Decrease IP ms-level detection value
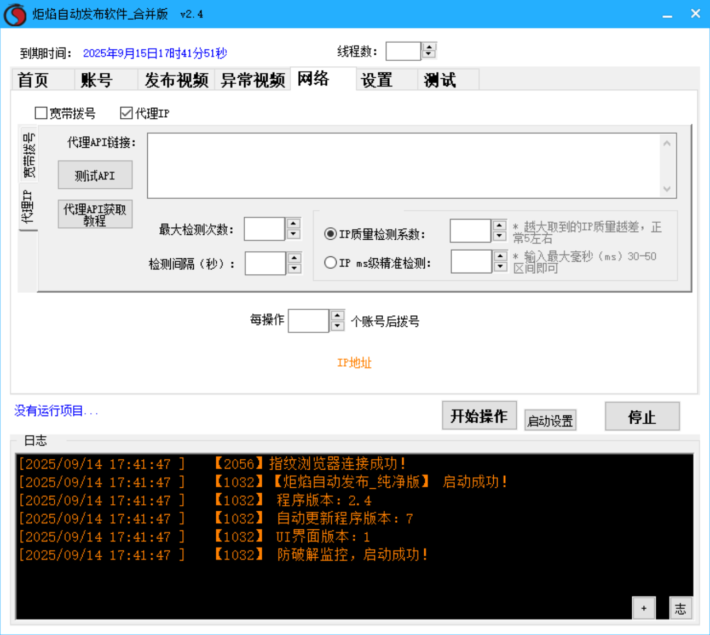 coord(500,267)
